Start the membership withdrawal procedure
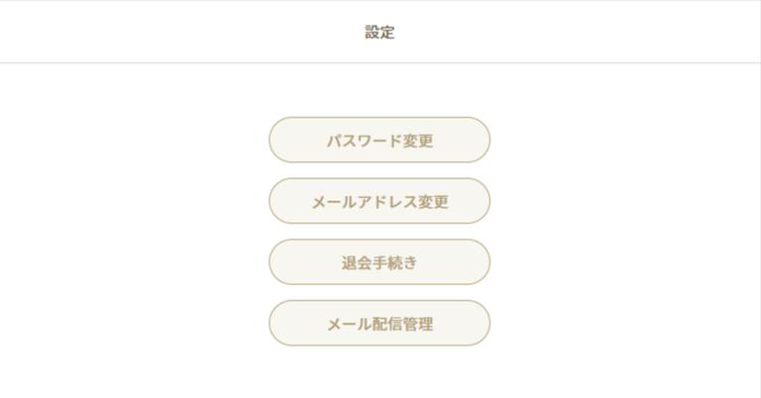The image size is (761, 398). (380, 263)
